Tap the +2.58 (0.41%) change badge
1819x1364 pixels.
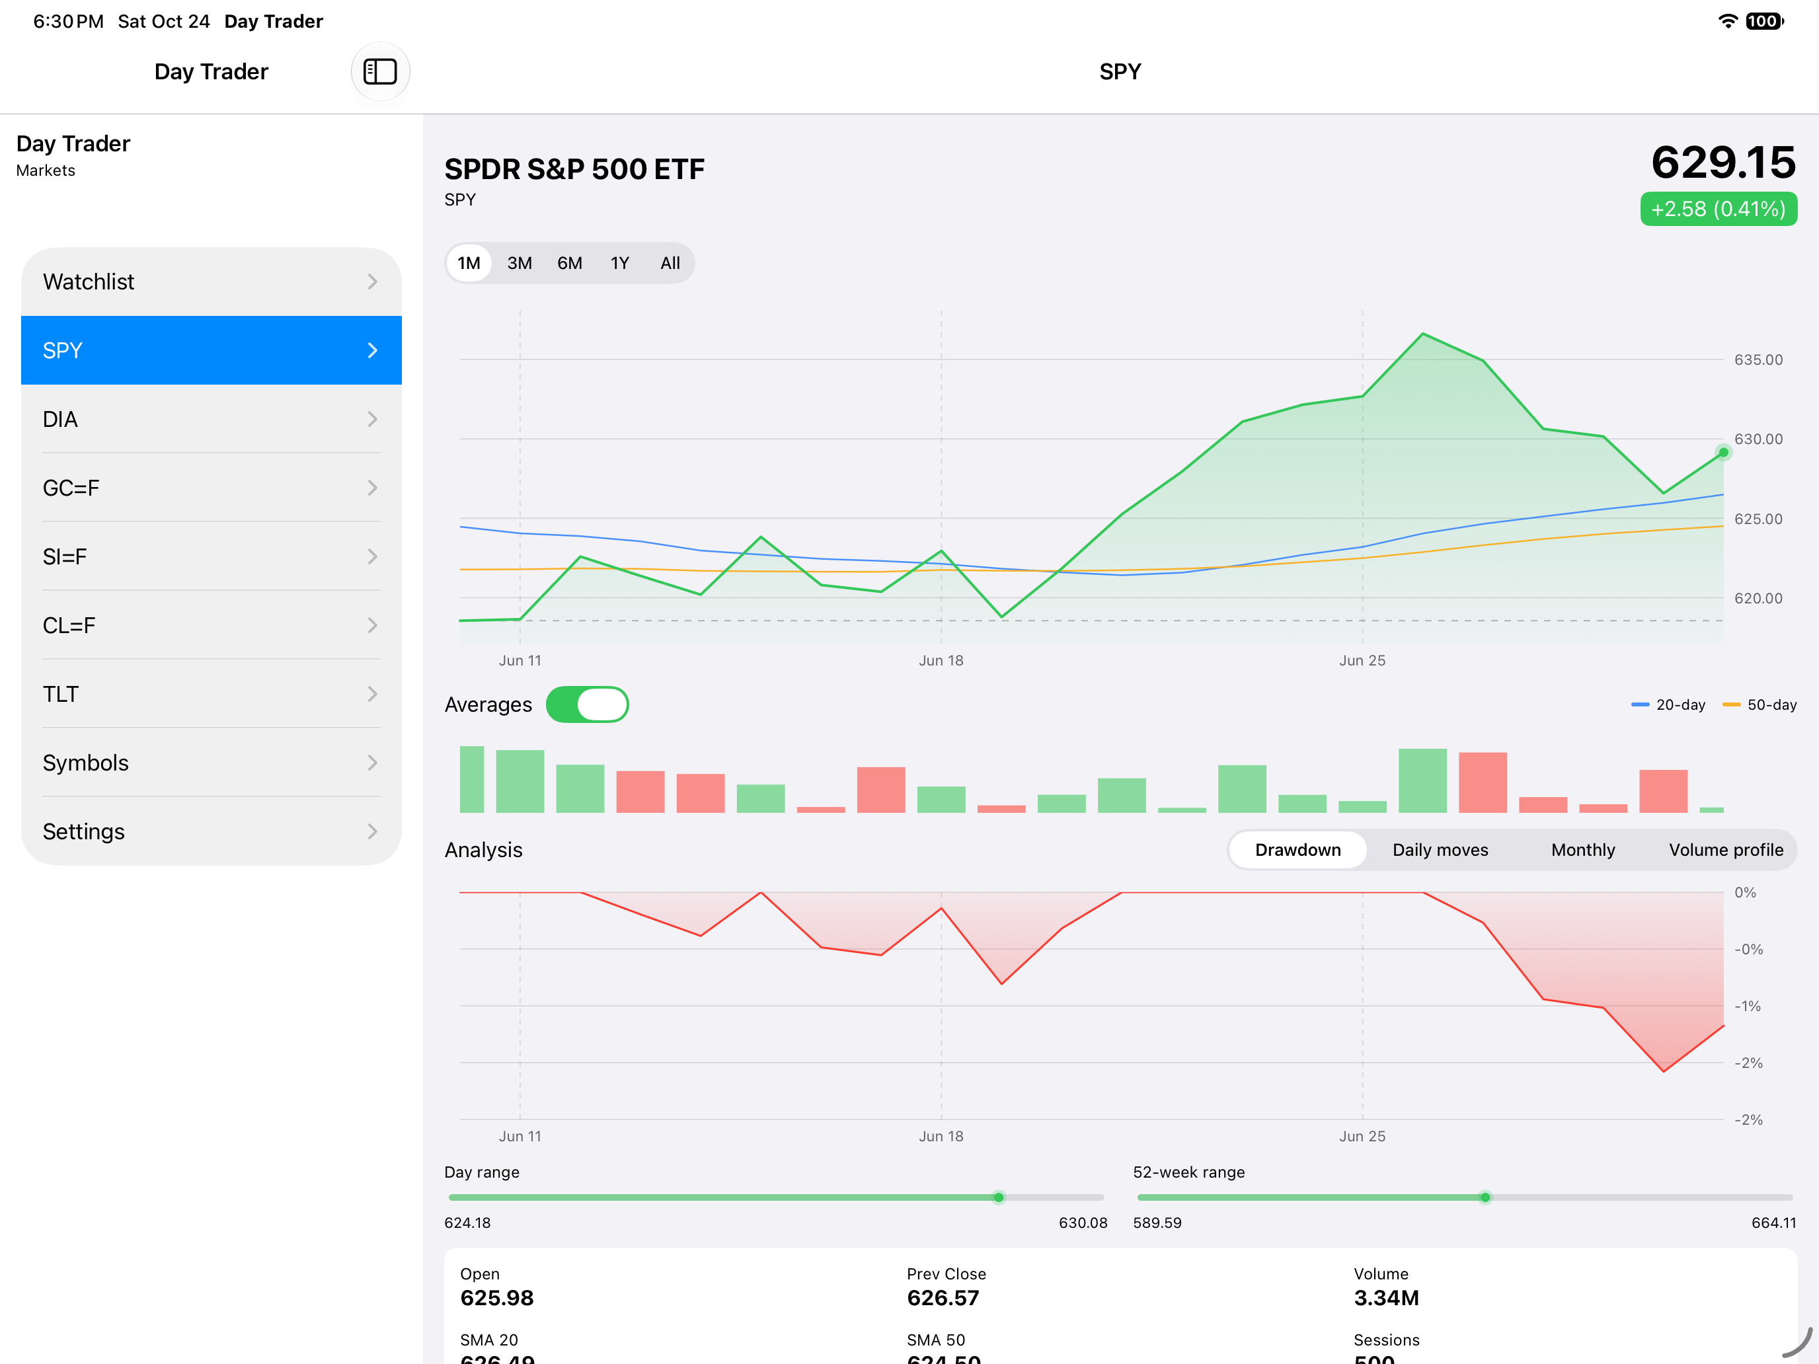[1718, 209]
